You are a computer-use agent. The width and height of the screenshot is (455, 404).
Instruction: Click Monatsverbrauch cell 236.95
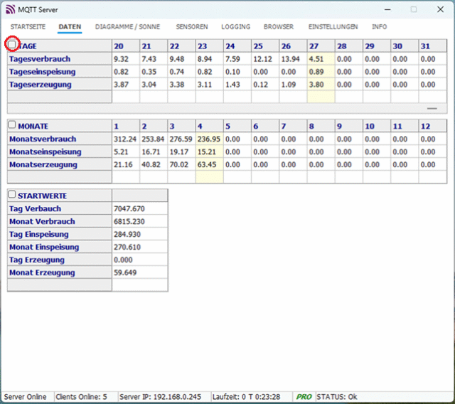point(209,139)
